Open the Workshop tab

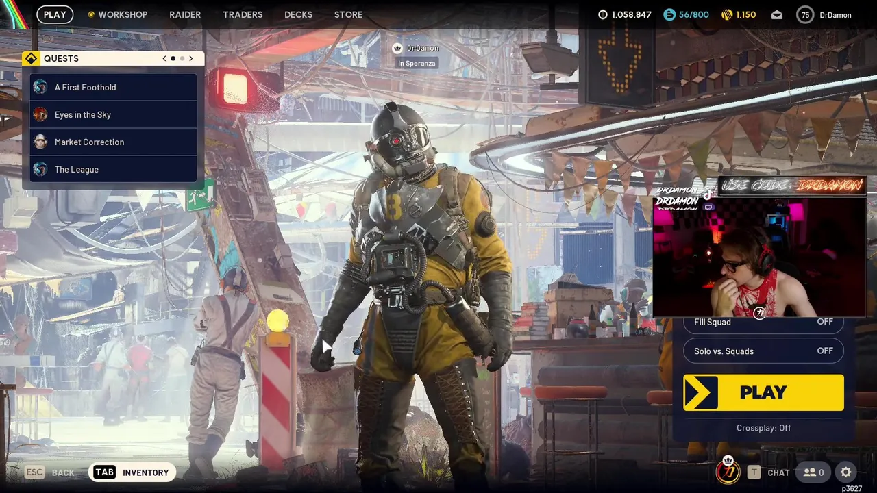coord(118,14)
